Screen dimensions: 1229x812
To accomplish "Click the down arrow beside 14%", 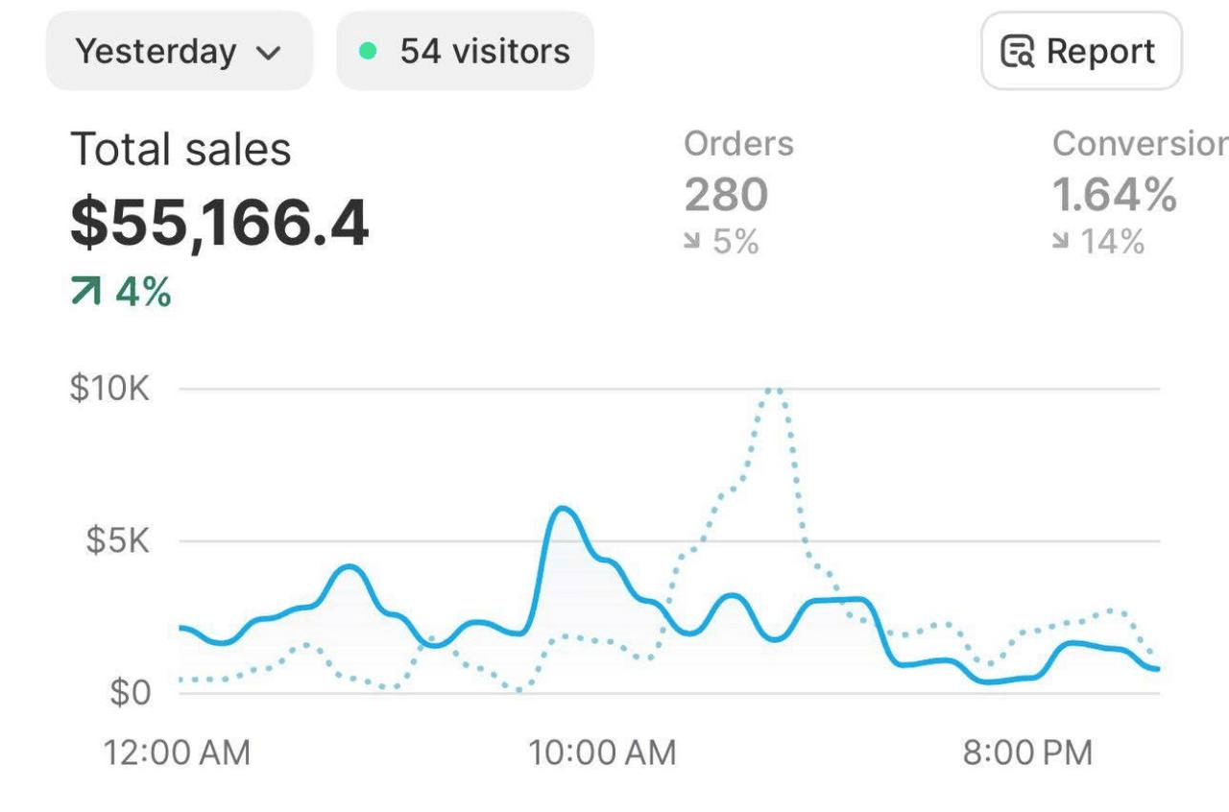I will [x=1061, y=242].
